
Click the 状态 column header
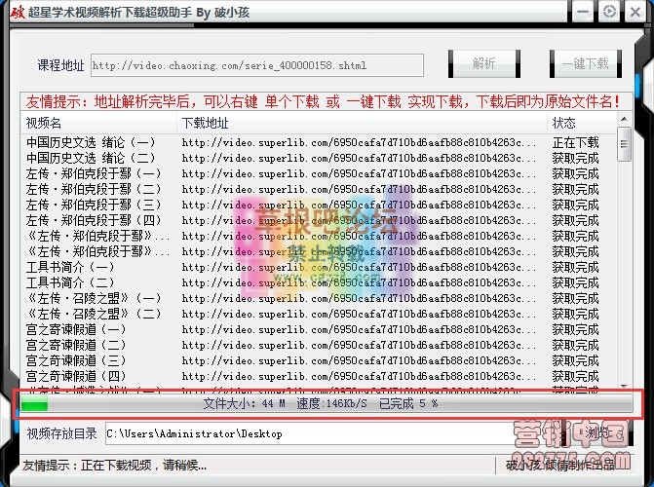pos(582,123)
